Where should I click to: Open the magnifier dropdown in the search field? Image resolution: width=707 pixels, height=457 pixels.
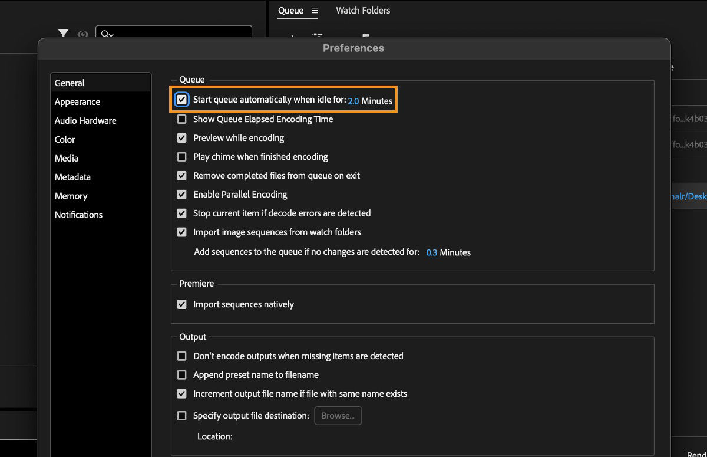106,35
